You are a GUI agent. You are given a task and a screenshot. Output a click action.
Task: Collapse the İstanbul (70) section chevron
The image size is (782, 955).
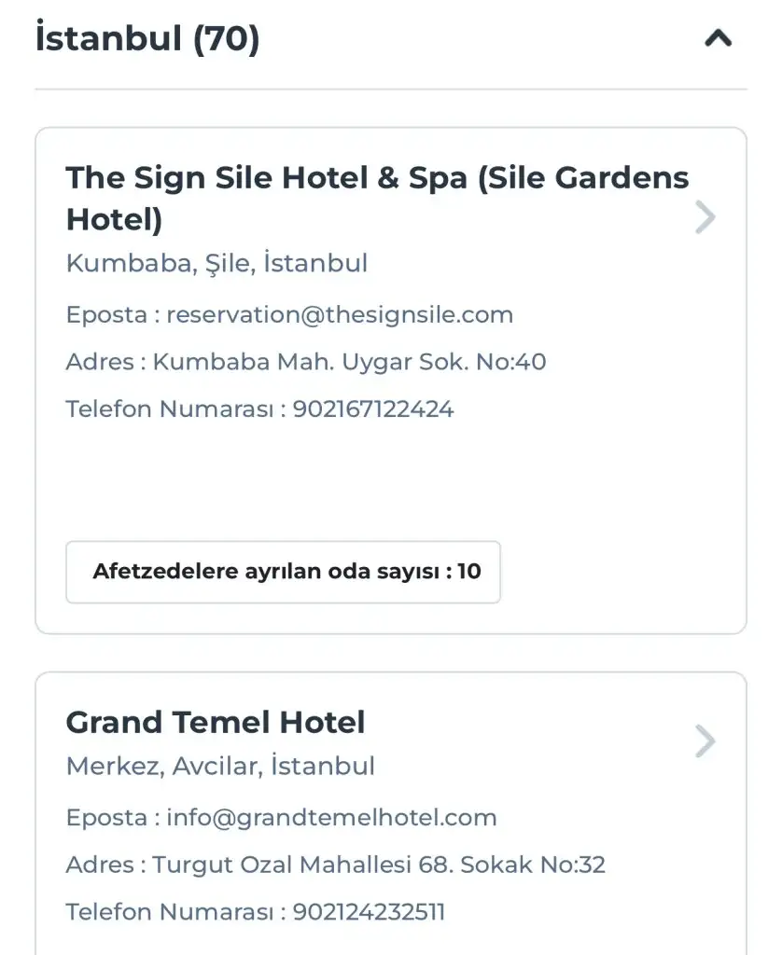(718, 39)
